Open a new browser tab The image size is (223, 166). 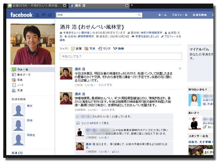pos(132,5)
